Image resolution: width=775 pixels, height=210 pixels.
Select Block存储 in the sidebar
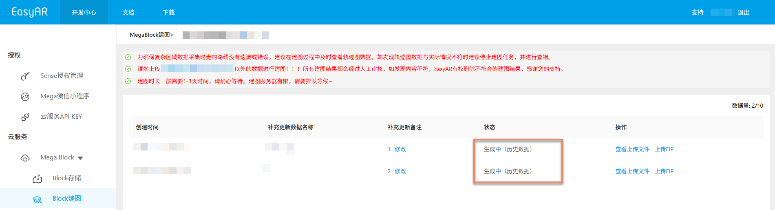click(67, 178)
